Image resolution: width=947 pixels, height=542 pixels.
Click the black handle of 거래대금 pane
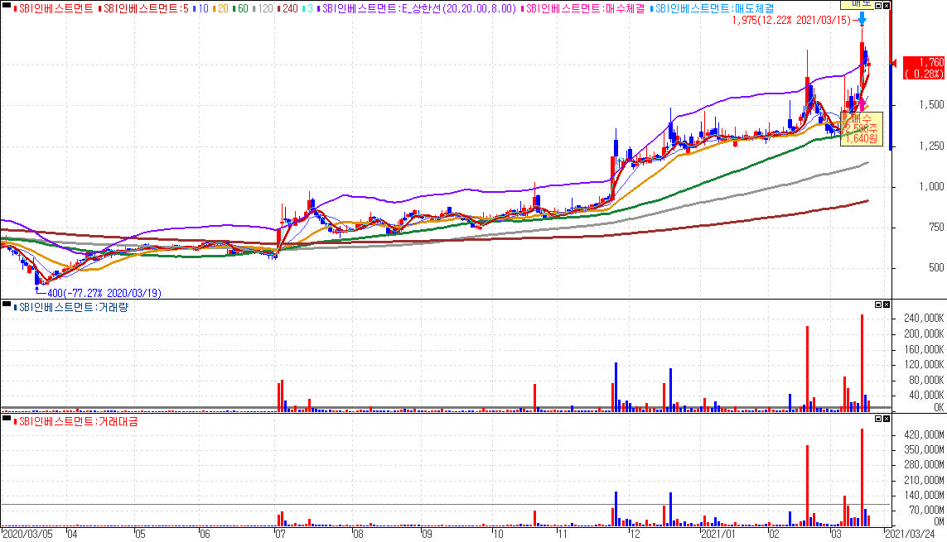coord(7,419)
